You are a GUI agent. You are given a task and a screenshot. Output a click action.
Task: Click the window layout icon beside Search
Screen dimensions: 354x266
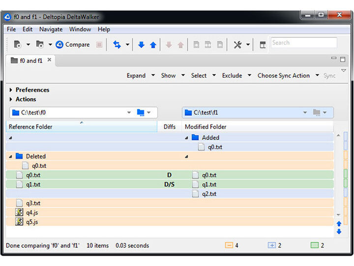263,45
